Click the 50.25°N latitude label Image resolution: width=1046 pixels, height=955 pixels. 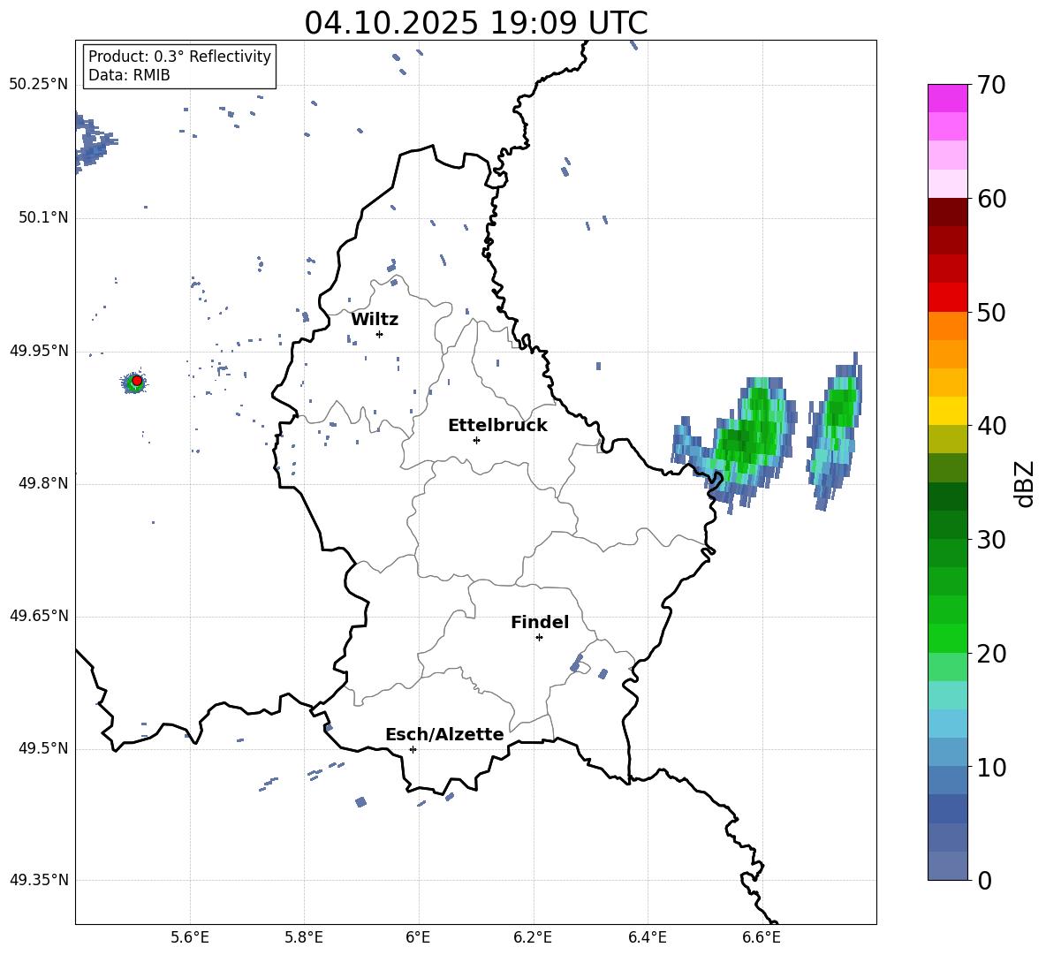pyautogui.click(x=39, y=85)
